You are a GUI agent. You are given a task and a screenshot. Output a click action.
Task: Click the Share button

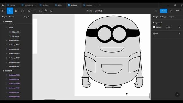164,11
